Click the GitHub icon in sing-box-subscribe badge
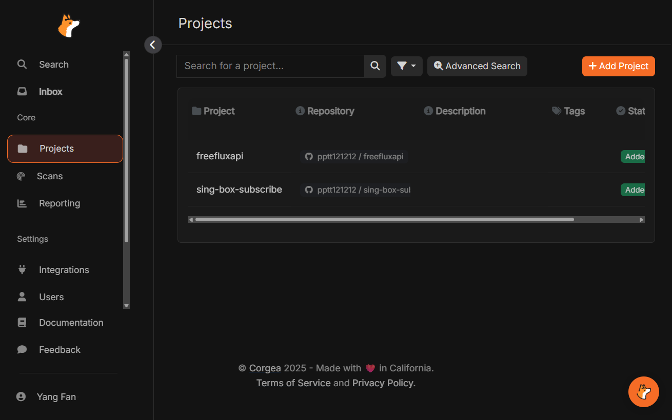The height and width of the screenshot is (420, 672). click(x=309, y=190)
